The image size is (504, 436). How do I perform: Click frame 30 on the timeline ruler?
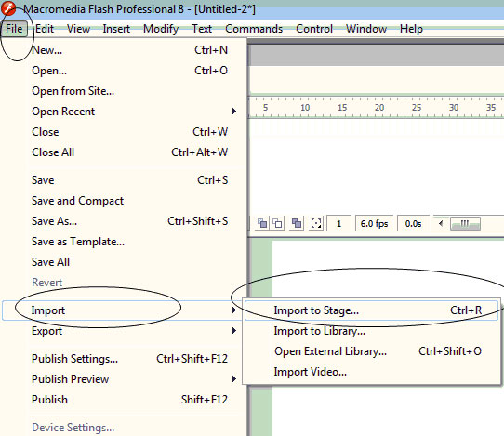pos(454,107)
